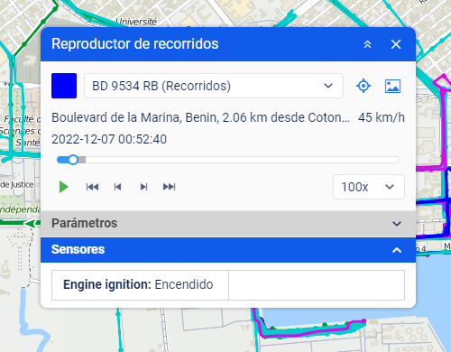The width and height of the screenshot is (451, 352).
Task: Skip to the end of the track
Action: (x=170, y=187)
